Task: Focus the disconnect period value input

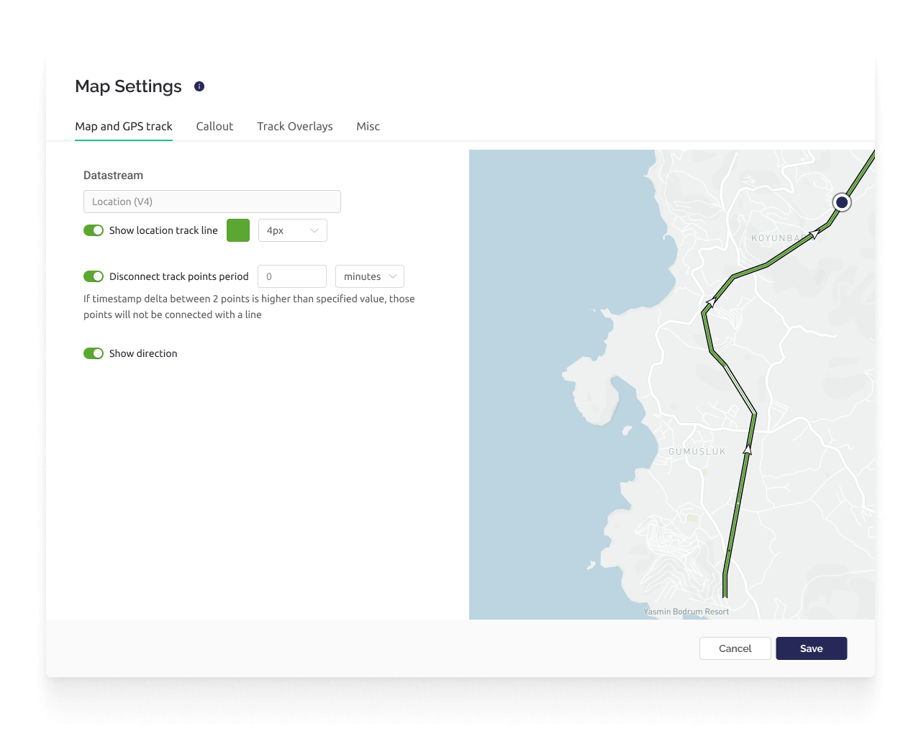Action: pos(292,276)
